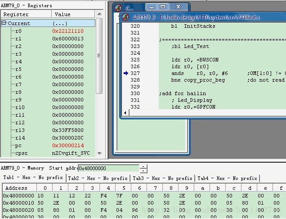Decrement the start address with the down arrow
The width and height of the screenshot is (286, 219).
point(143,171)
